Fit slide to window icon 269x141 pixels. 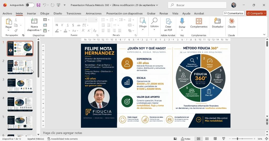pyautogui.click(x=266, y=139)
